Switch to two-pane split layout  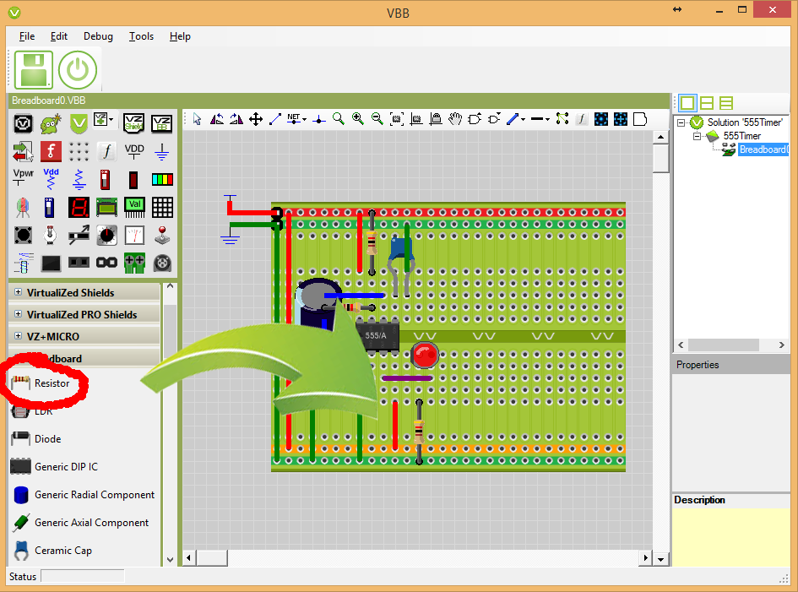coord(707,103)
